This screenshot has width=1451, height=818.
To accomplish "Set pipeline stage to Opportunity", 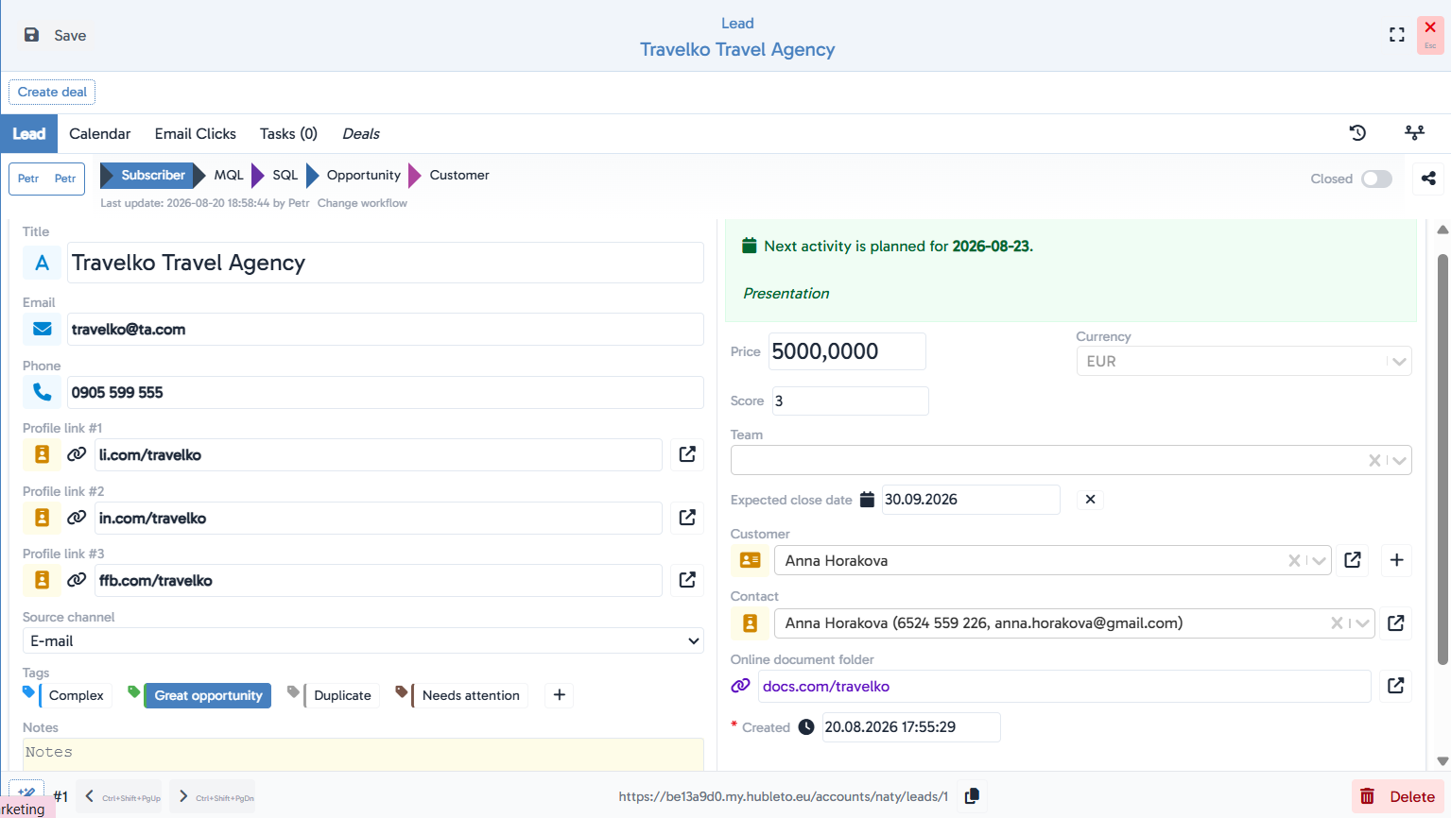I will tap(364, 175).
